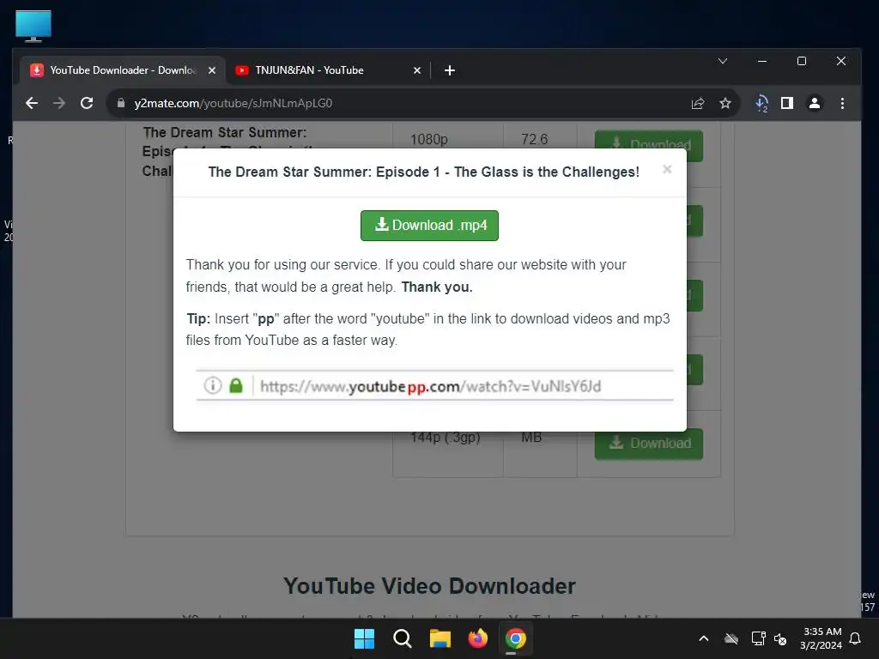Open the network status tray icon
The image size is (879, 659).
point(758,638)
